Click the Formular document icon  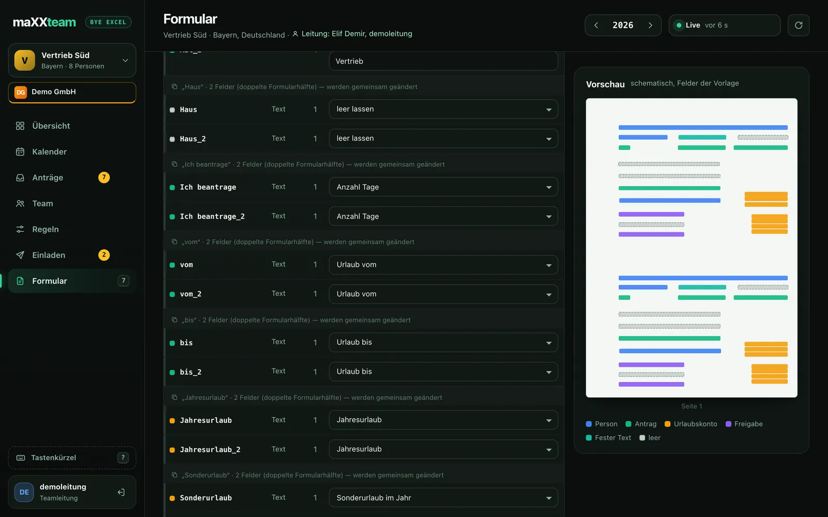tap(20, 281)
